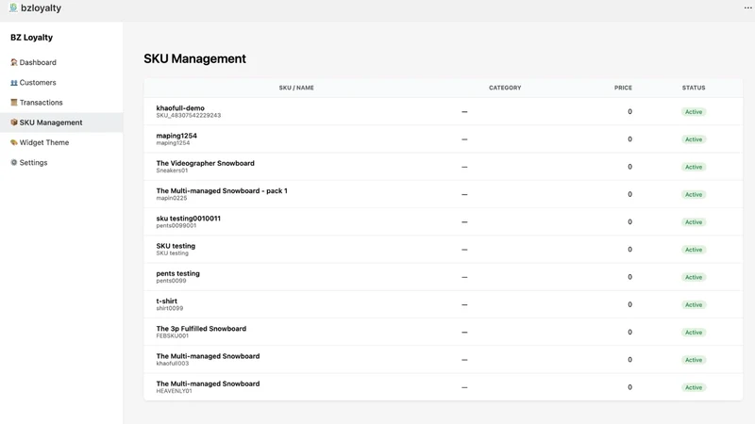This screenshot has height=424, width=755.
Task: Select the SKU testing product name
Action: pos(176,246)
